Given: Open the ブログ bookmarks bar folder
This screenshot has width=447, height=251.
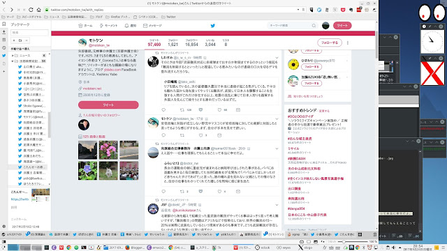Looking at the screenshot, I should click(96, 17).
